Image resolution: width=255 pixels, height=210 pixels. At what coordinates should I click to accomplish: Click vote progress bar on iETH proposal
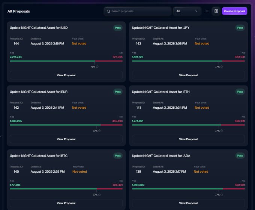[188, 125]
